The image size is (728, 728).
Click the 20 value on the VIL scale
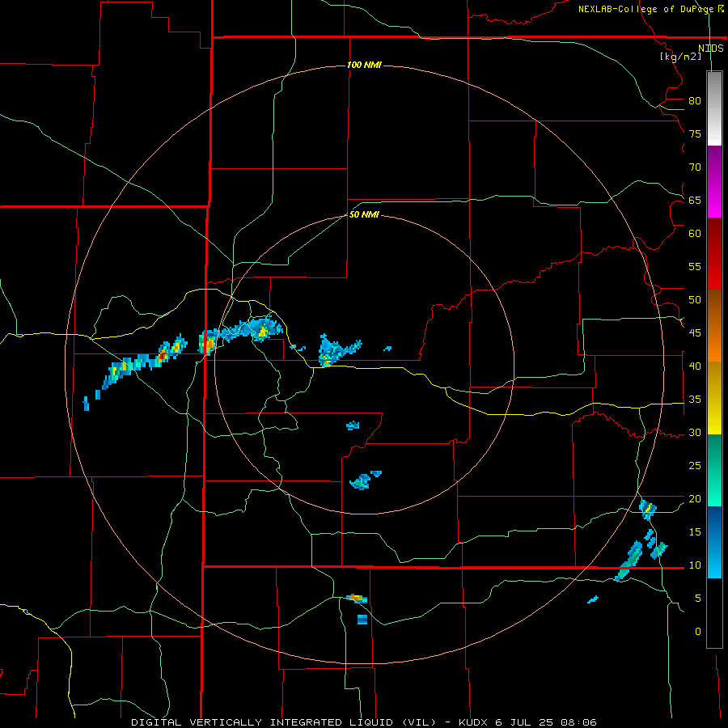coord(695,498)
